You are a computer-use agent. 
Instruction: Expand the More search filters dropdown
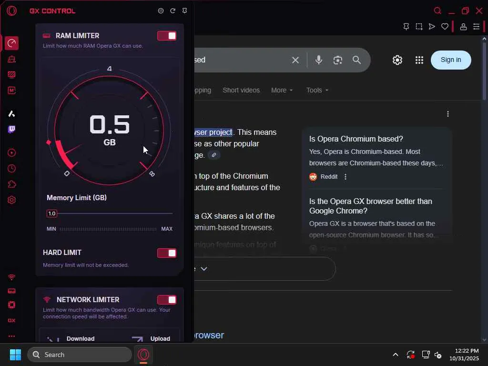coord(282,90)
